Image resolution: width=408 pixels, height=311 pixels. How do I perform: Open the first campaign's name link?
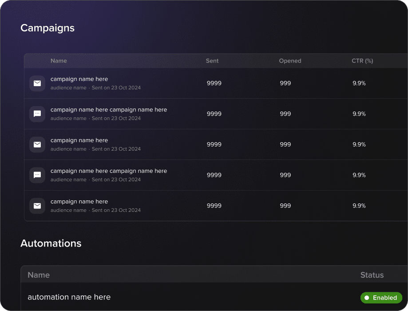pos(79,79)
